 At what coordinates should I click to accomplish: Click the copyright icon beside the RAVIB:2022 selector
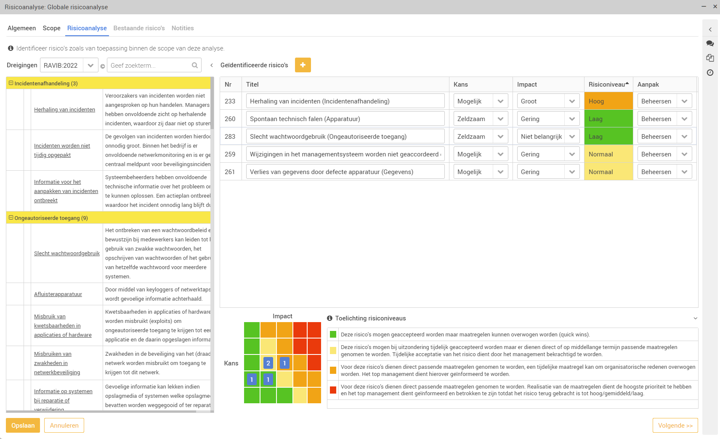pyautogui.click(x=102, y=66)
